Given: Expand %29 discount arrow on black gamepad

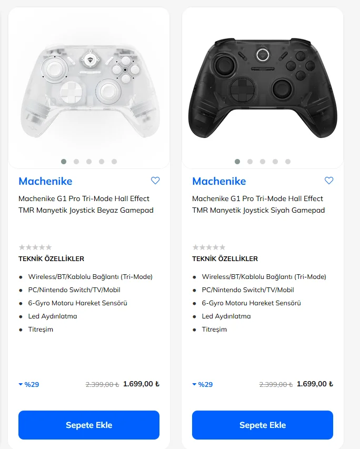Looking at the screenshot, I should pyautogui.click(x=195, y=384).
